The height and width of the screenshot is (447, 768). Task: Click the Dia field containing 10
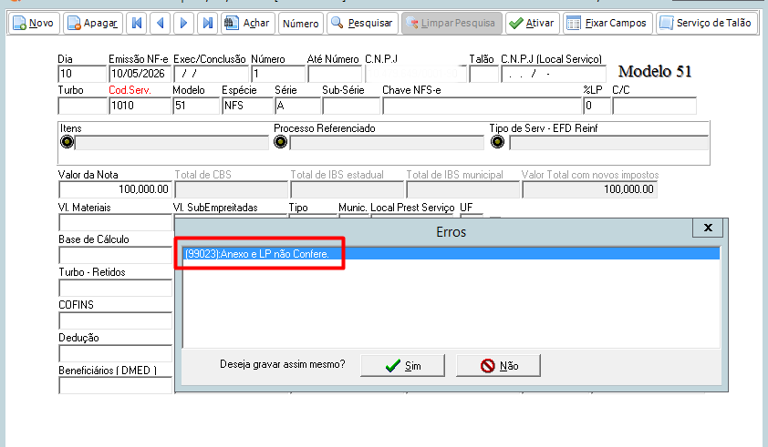point(82,74)
